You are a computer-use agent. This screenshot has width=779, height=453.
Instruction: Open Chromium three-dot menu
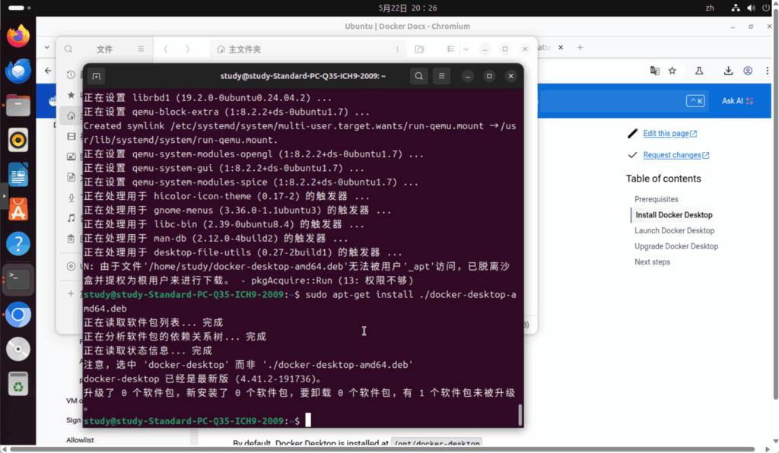point(767,71)
